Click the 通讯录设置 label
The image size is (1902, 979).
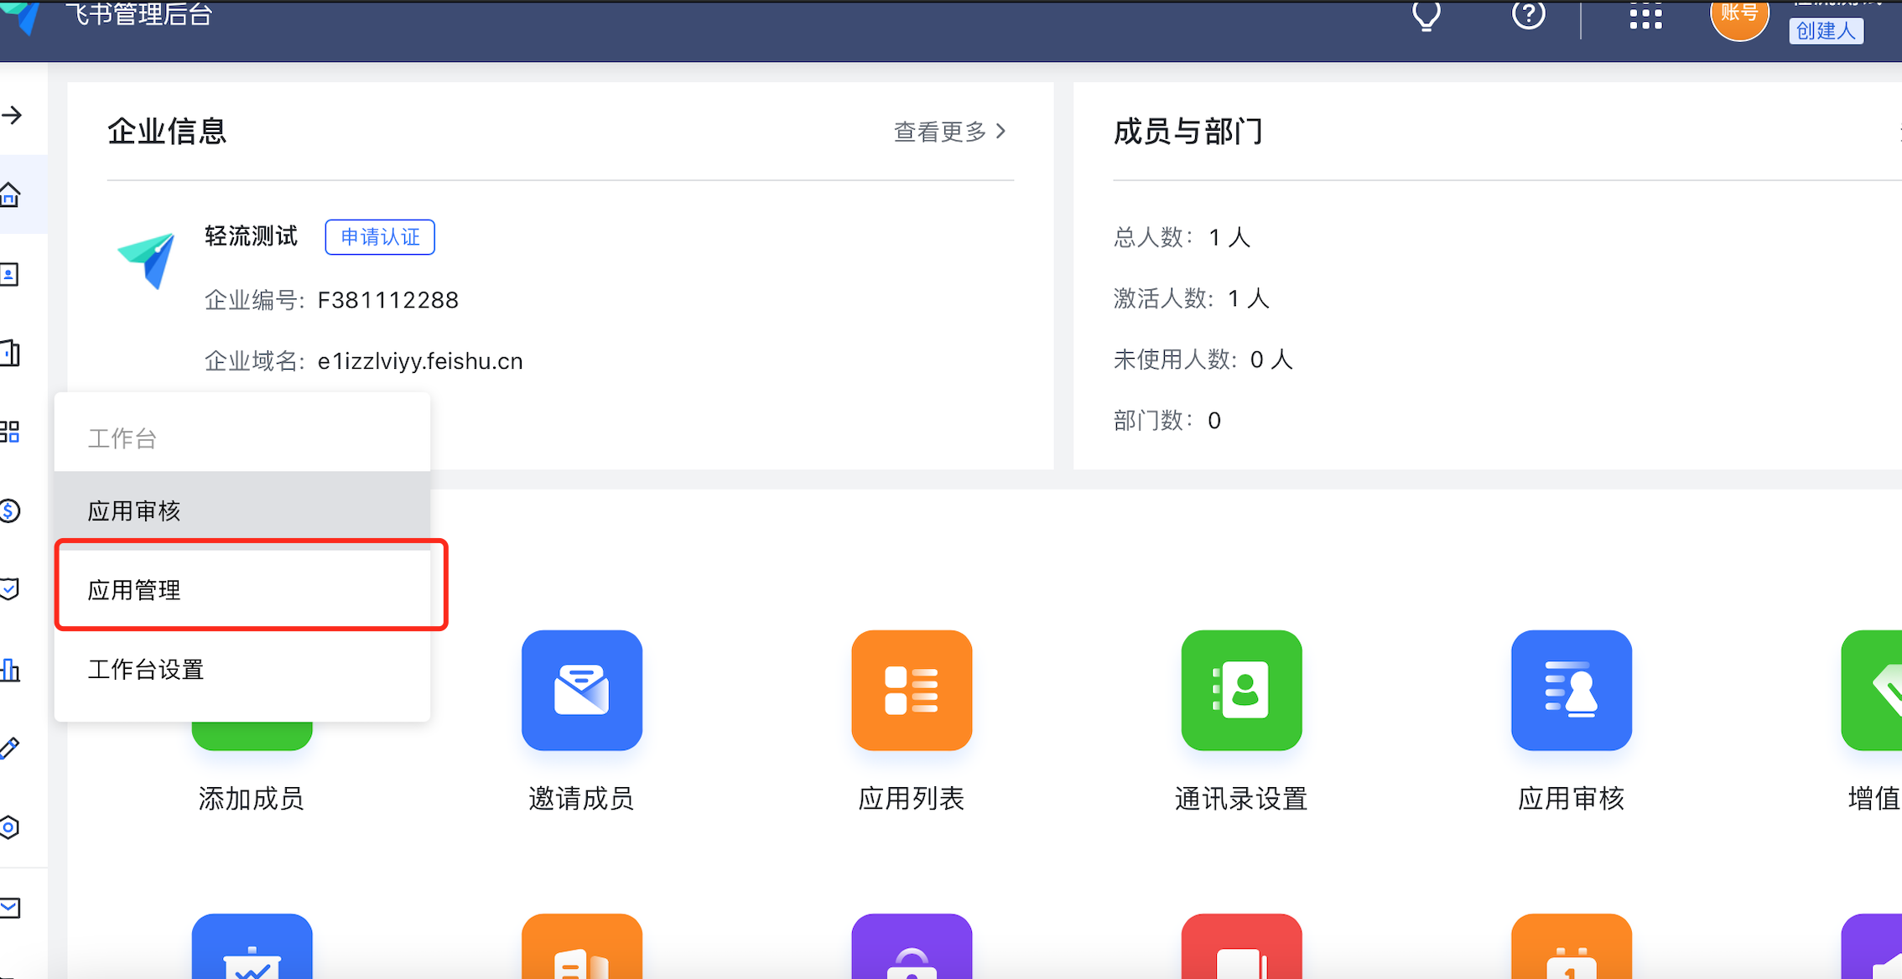pos(1241,799)
